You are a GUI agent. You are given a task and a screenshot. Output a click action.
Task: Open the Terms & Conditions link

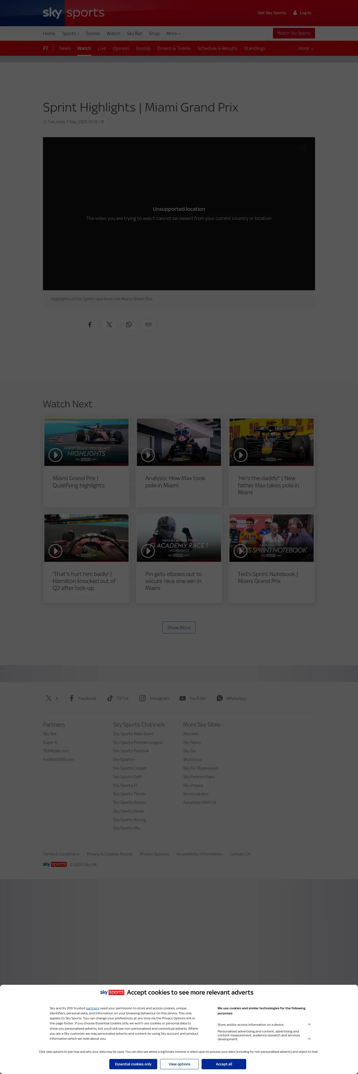61,854
